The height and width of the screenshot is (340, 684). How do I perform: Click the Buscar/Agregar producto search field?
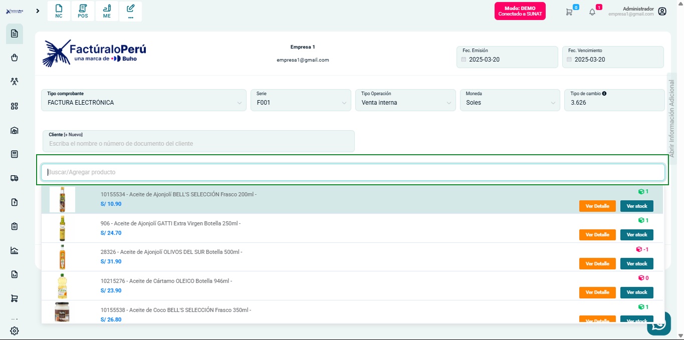[x=353, y=172]
